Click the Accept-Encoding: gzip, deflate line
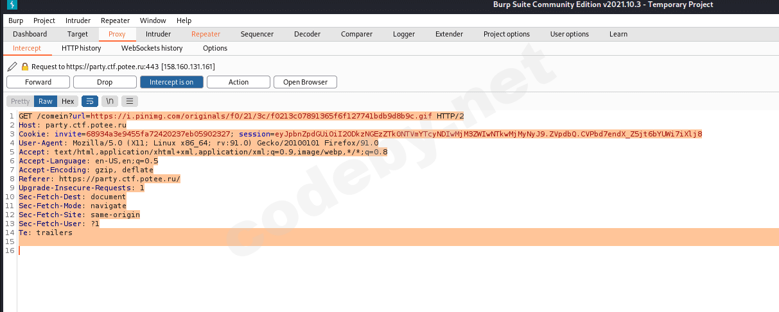This screenshot has width=779, height=312. (x=86, y=170)
